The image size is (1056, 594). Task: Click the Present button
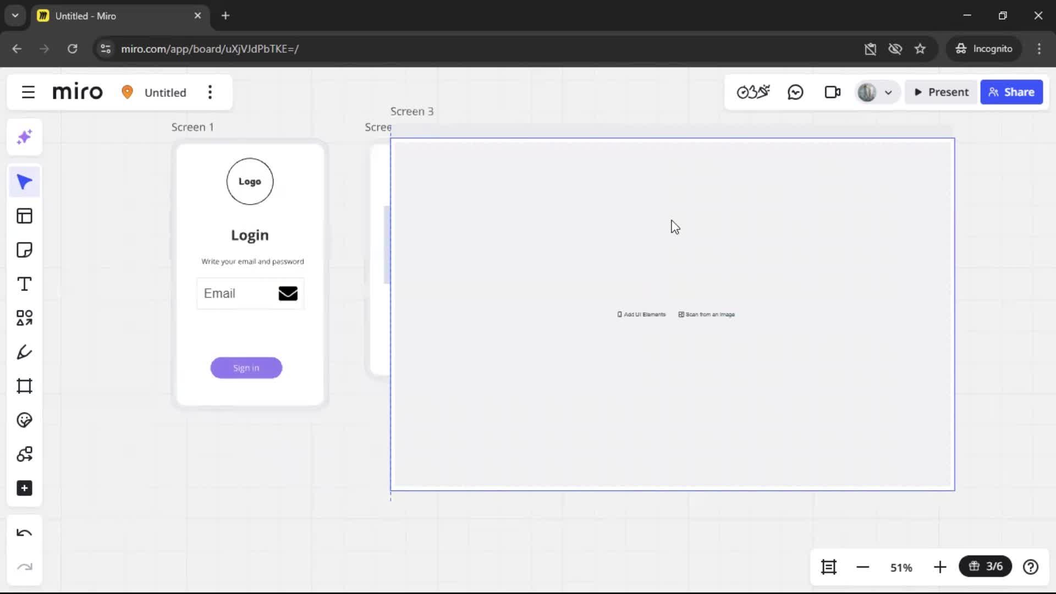click(941, 92)
